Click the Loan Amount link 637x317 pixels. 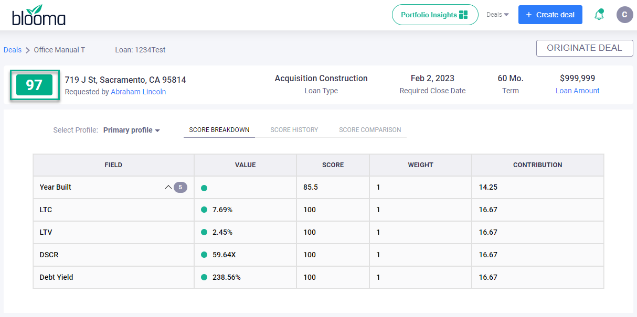tap(577, 91)
